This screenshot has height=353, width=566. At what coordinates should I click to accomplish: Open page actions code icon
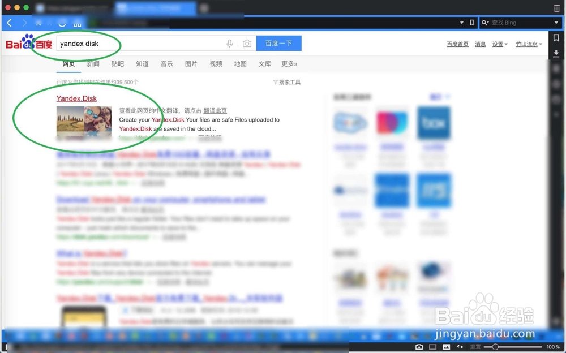460,347
